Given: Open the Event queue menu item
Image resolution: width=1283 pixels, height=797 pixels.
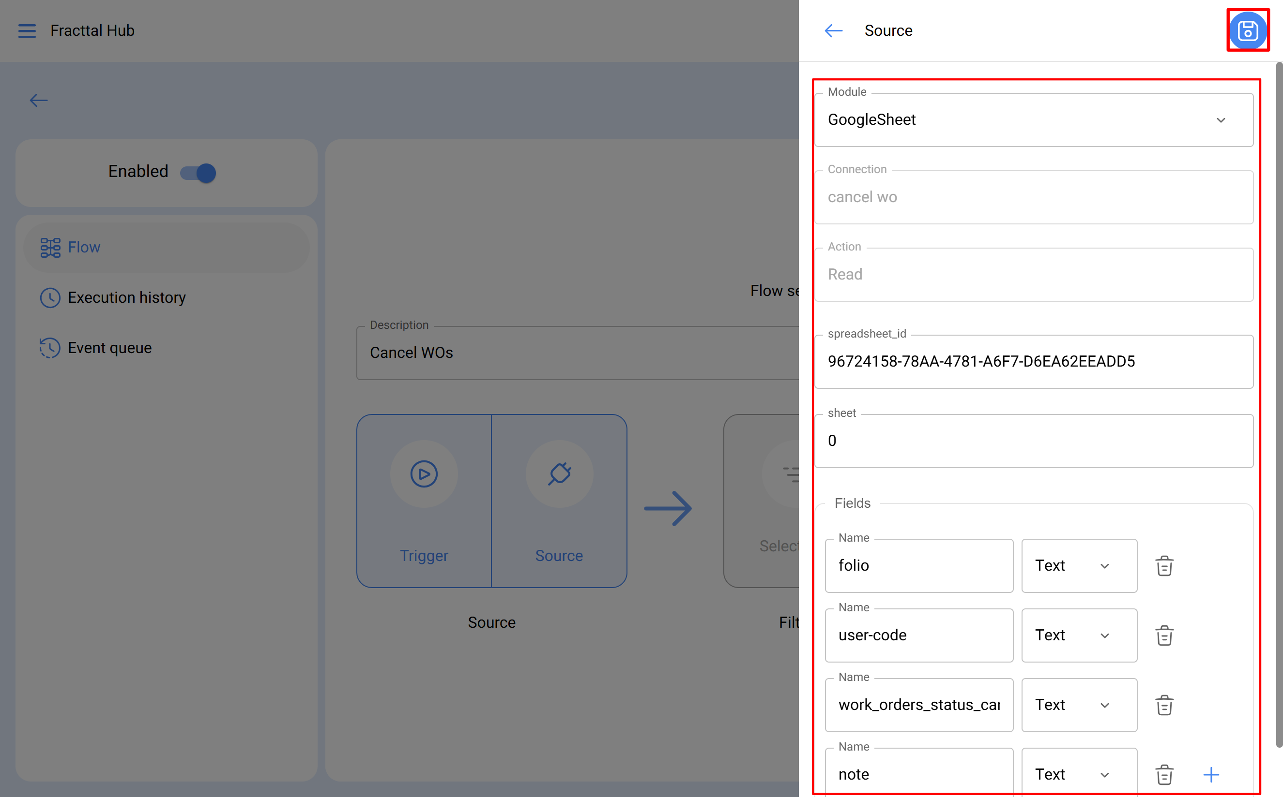Looking at the screenshot, I should 110,348.
